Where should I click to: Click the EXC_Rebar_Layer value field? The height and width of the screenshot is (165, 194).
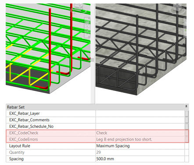[140, 113]
